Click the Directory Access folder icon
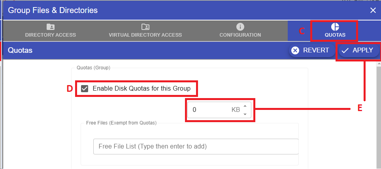The image size is (381, 169). point(50,27)
